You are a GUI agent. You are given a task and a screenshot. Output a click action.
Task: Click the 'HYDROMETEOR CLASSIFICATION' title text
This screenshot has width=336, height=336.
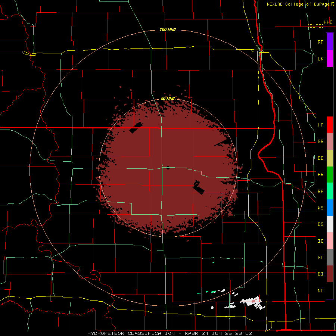click(131, 333)
